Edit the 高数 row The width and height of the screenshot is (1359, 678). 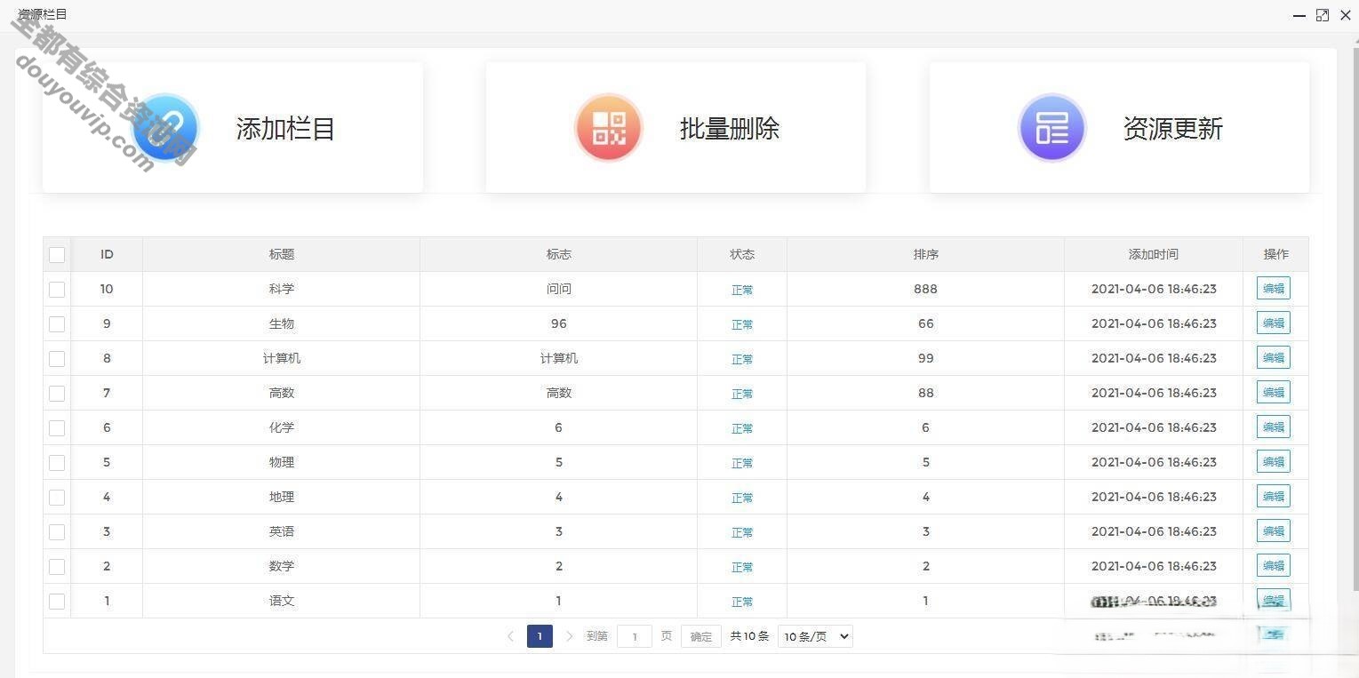tap(1273, 392)
